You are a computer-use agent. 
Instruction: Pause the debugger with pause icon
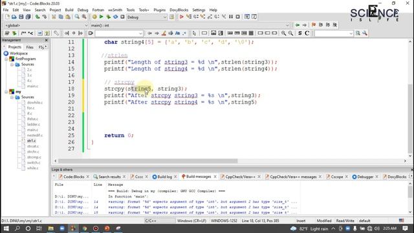pyautogui.click(x=231, y=17)
